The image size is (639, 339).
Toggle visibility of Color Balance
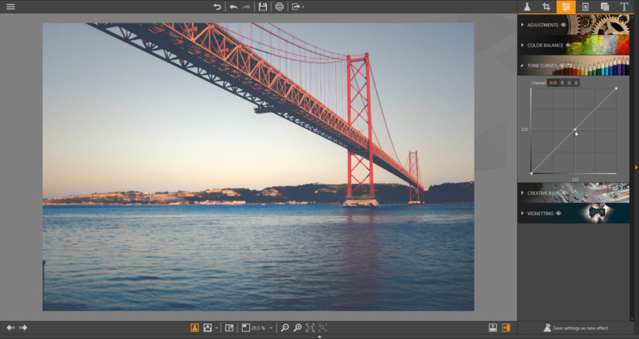click(568, 45)
